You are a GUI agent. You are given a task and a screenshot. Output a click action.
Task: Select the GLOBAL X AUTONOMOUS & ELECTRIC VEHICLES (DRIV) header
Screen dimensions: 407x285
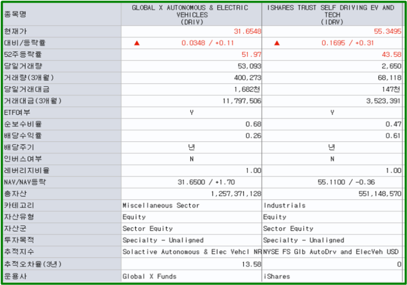(191, 15)
